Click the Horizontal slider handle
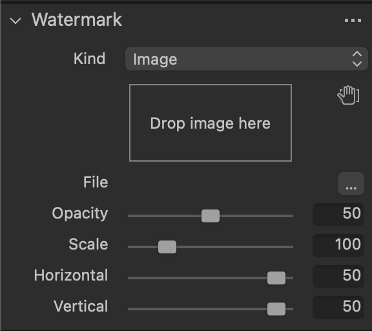This screenshot has width=372, height=331. click(x=276, y=278)
